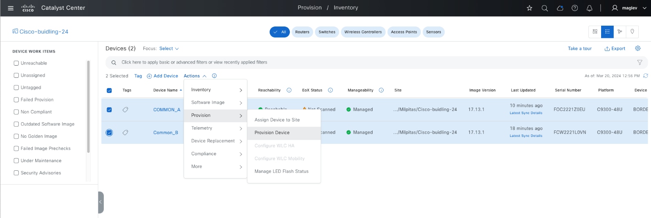Viewport: 651px width, 218px height.
Task: Open the Common_B device link
Action: [166, 133]
